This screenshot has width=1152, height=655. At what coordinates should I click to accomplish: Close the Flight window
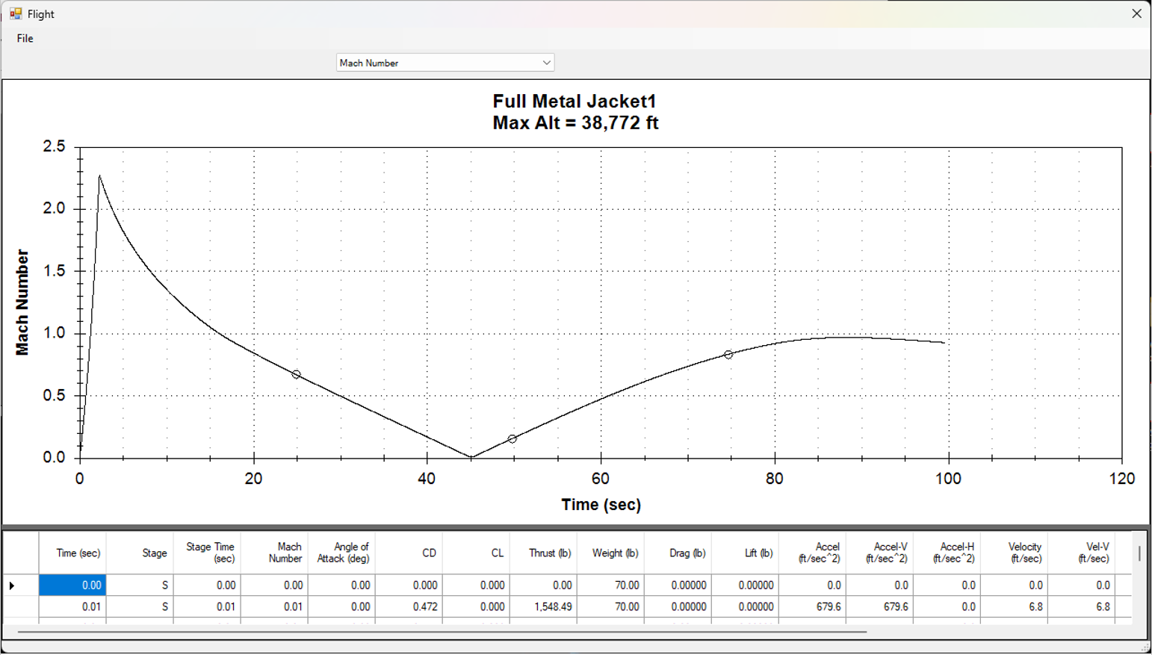1136,13
